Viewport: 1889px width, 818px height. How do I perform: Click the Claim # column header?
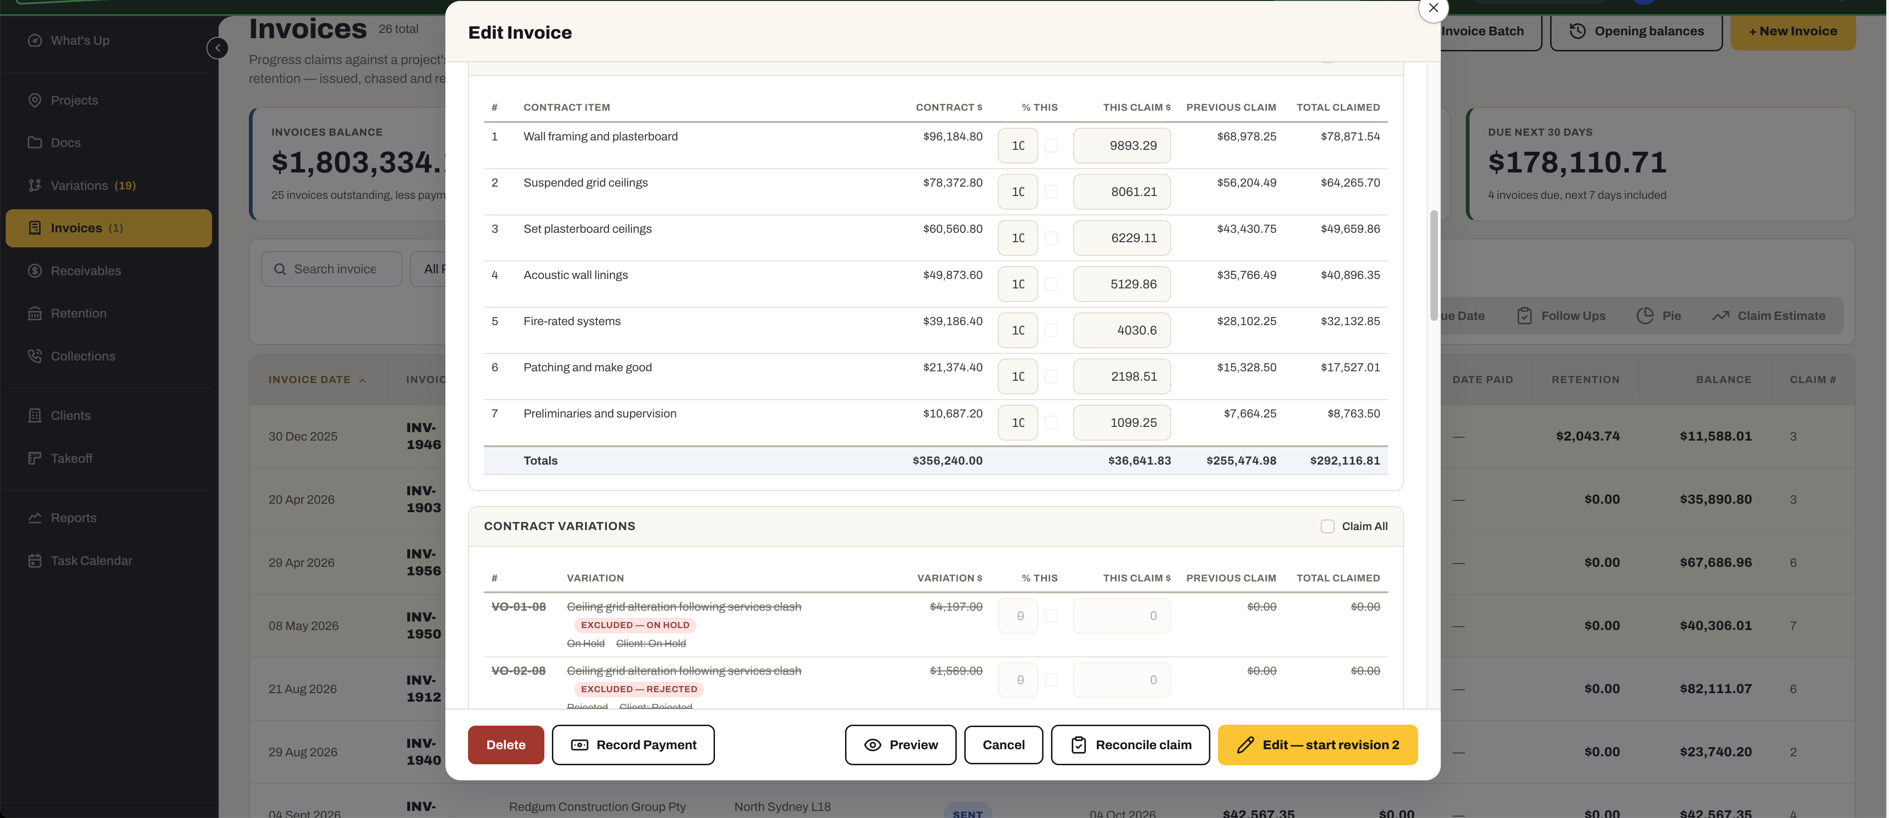1813,380
